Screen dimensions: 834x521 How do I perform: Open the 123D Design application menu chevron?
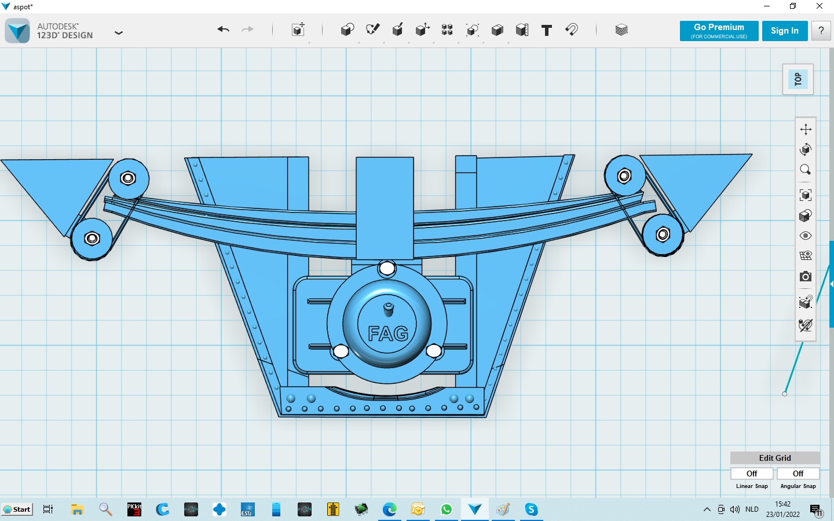pos(119,33)
